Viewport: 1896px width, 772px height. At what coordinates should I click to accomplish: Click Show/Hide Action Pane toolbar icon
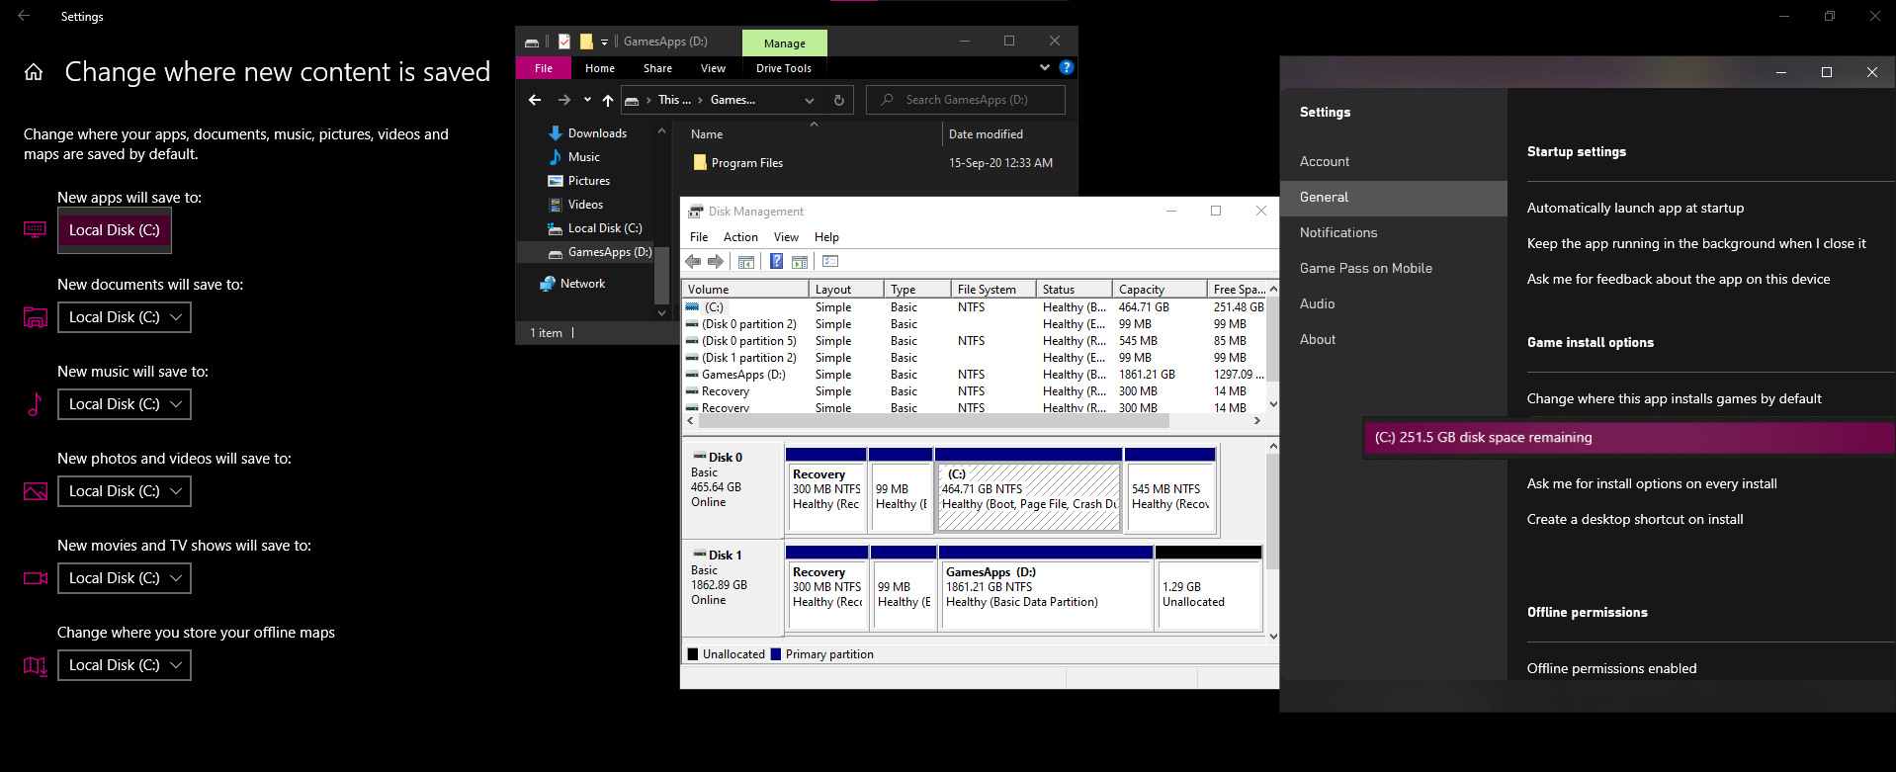tap(800, 261)
